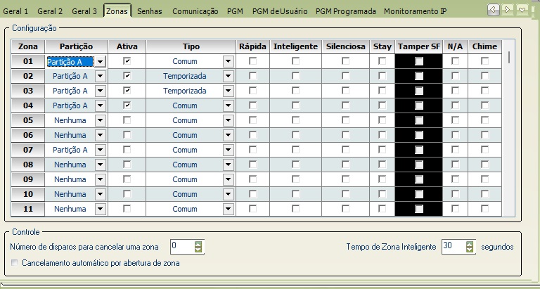Check Stay for zone 03

382,91
